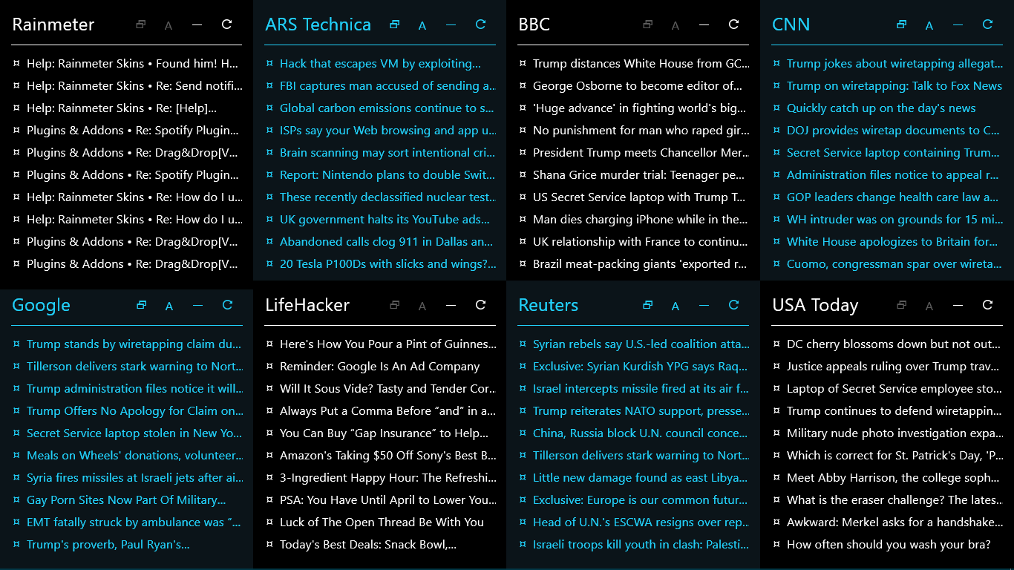The image size is (1014, 570).
Task: Open the LifeHacker feed title
Action: (x=307, y=305)
